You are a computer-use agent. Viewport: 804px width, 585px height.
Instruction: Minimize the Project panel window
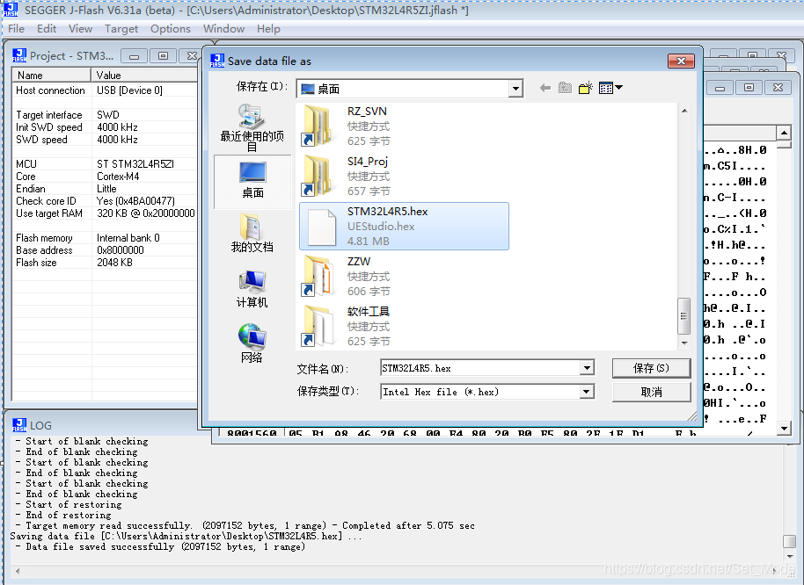click(135, 56)
